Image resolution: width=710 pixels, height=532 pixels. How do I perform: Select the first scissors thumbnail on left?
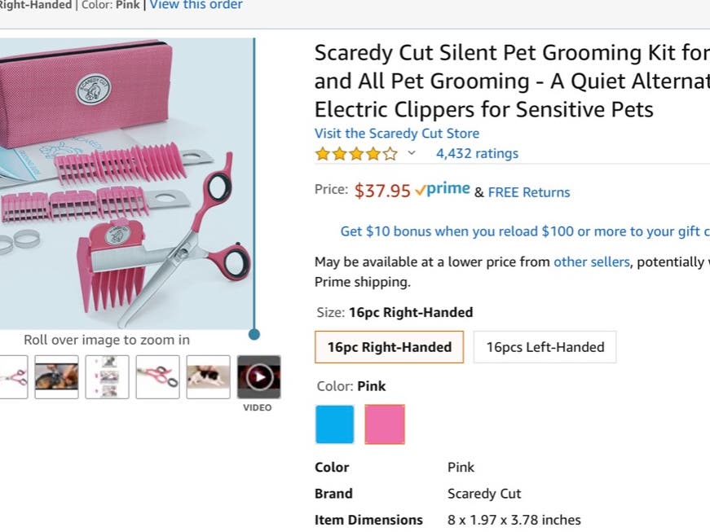[x=14, y=377]
